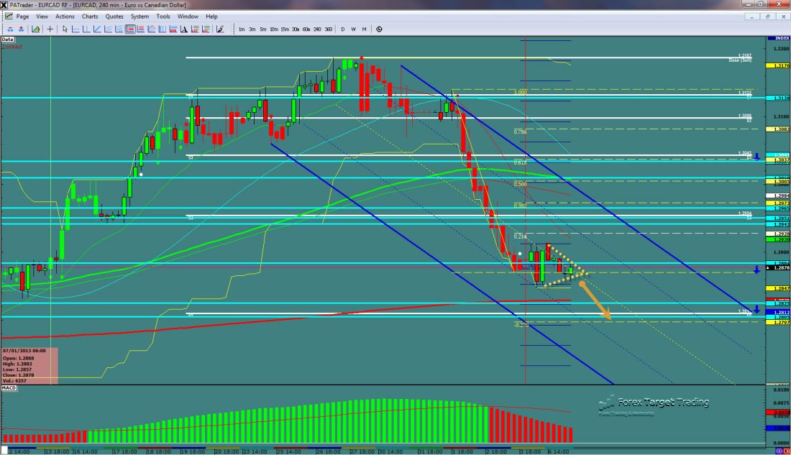
Task: Open the Charts menu
Action: [x=90, y=16]
